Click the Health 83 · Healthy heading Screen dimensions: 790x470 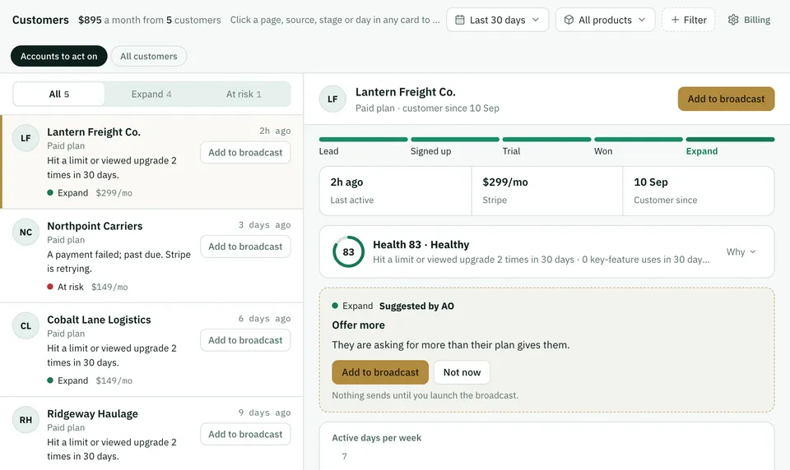pos(421,245)
